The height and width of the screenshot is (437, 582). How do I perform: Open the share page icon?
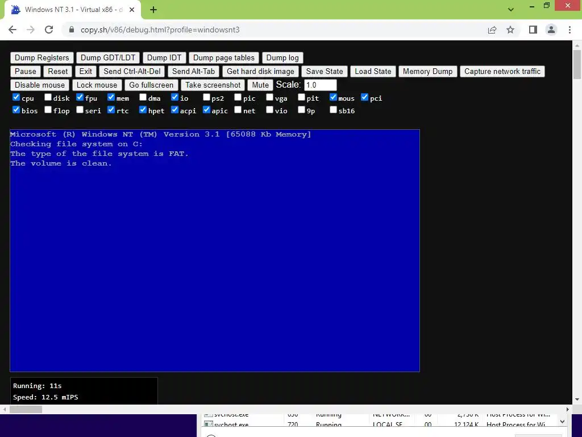492,30
